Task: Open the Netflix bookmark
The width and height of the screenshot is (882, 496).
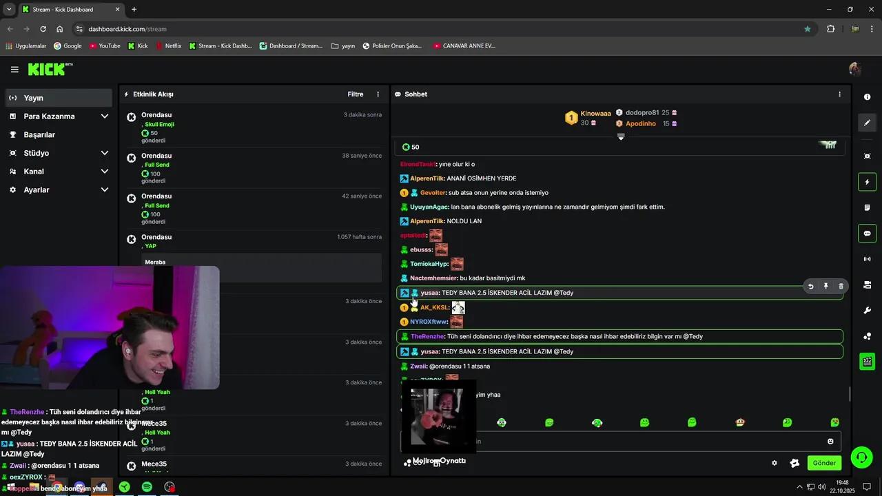Action: point(168,46)
